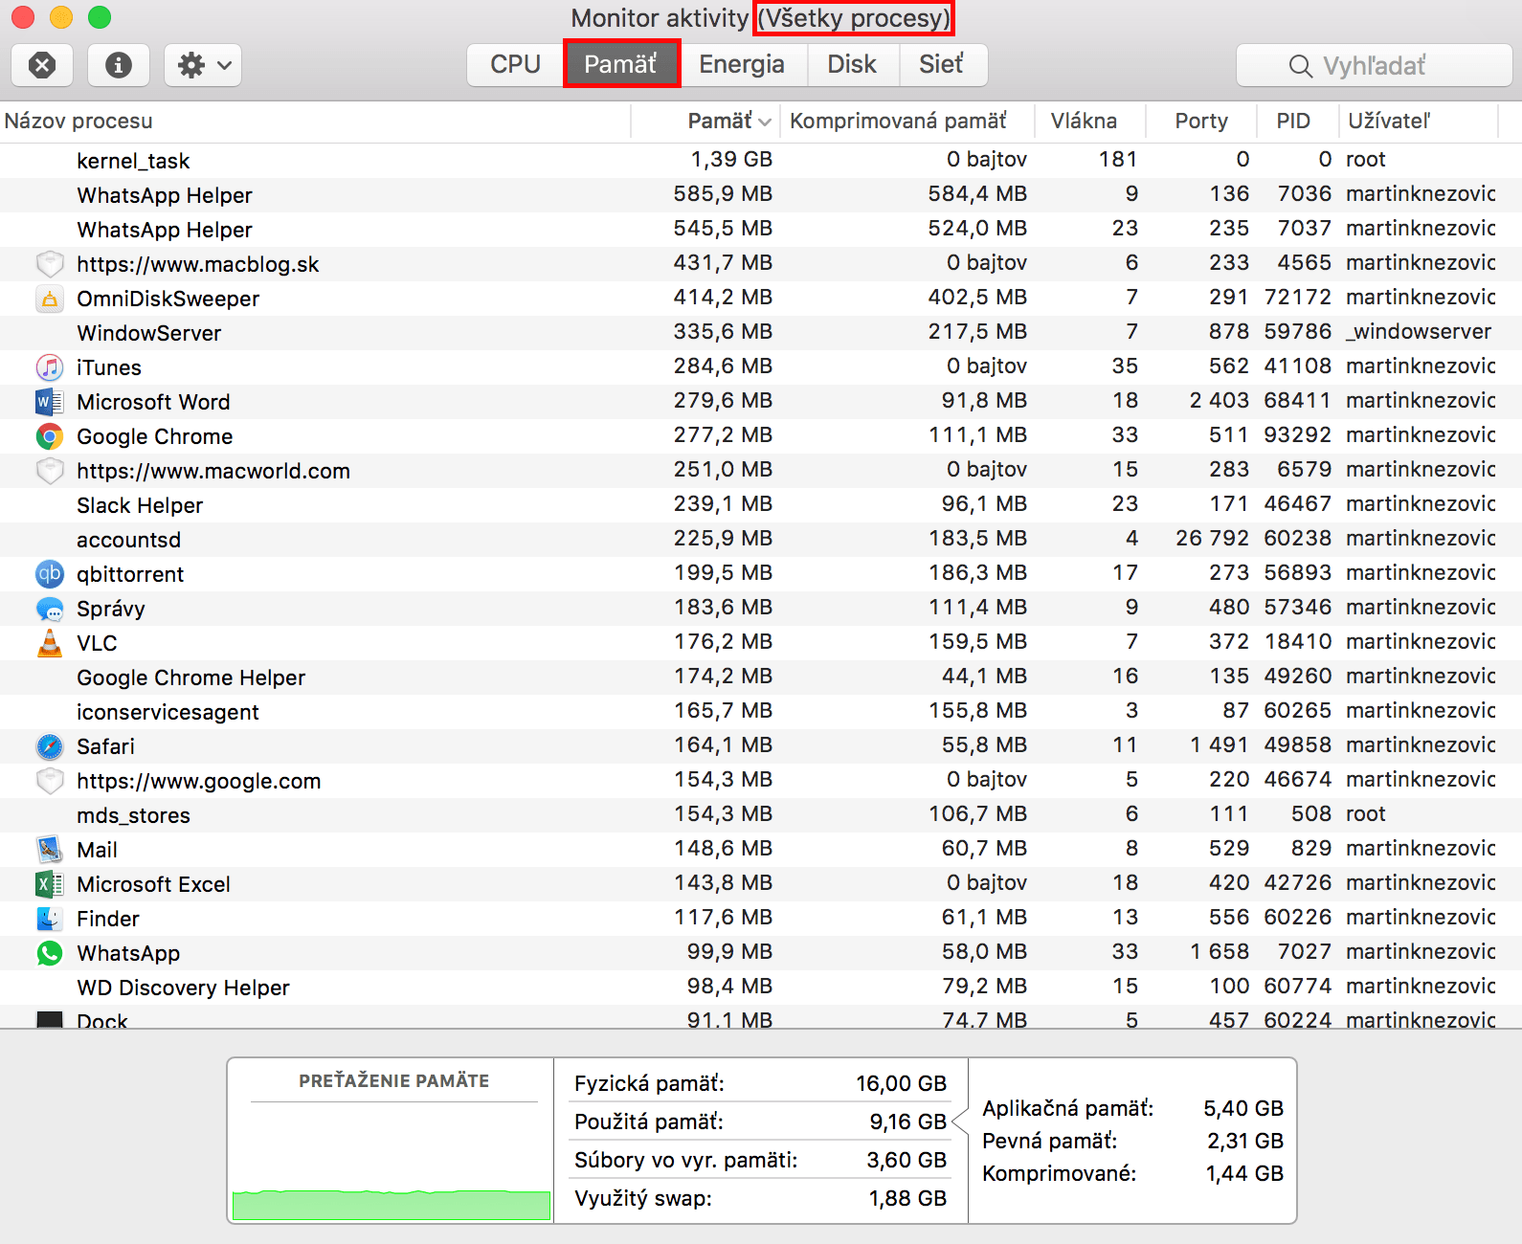
Task: Sort by Užívateľ column header
Action: tap(1418, 122)
